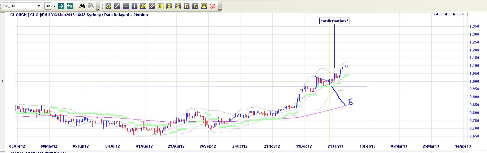Click the green refresh chart icon

[70, 6]
